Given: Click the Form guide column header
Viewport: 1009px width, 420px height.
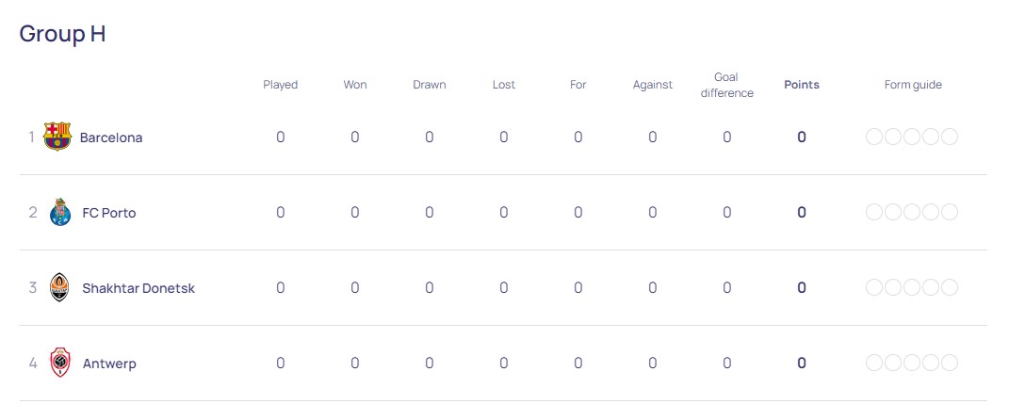Looking at the screenshot, I should [x=913, y=85].
